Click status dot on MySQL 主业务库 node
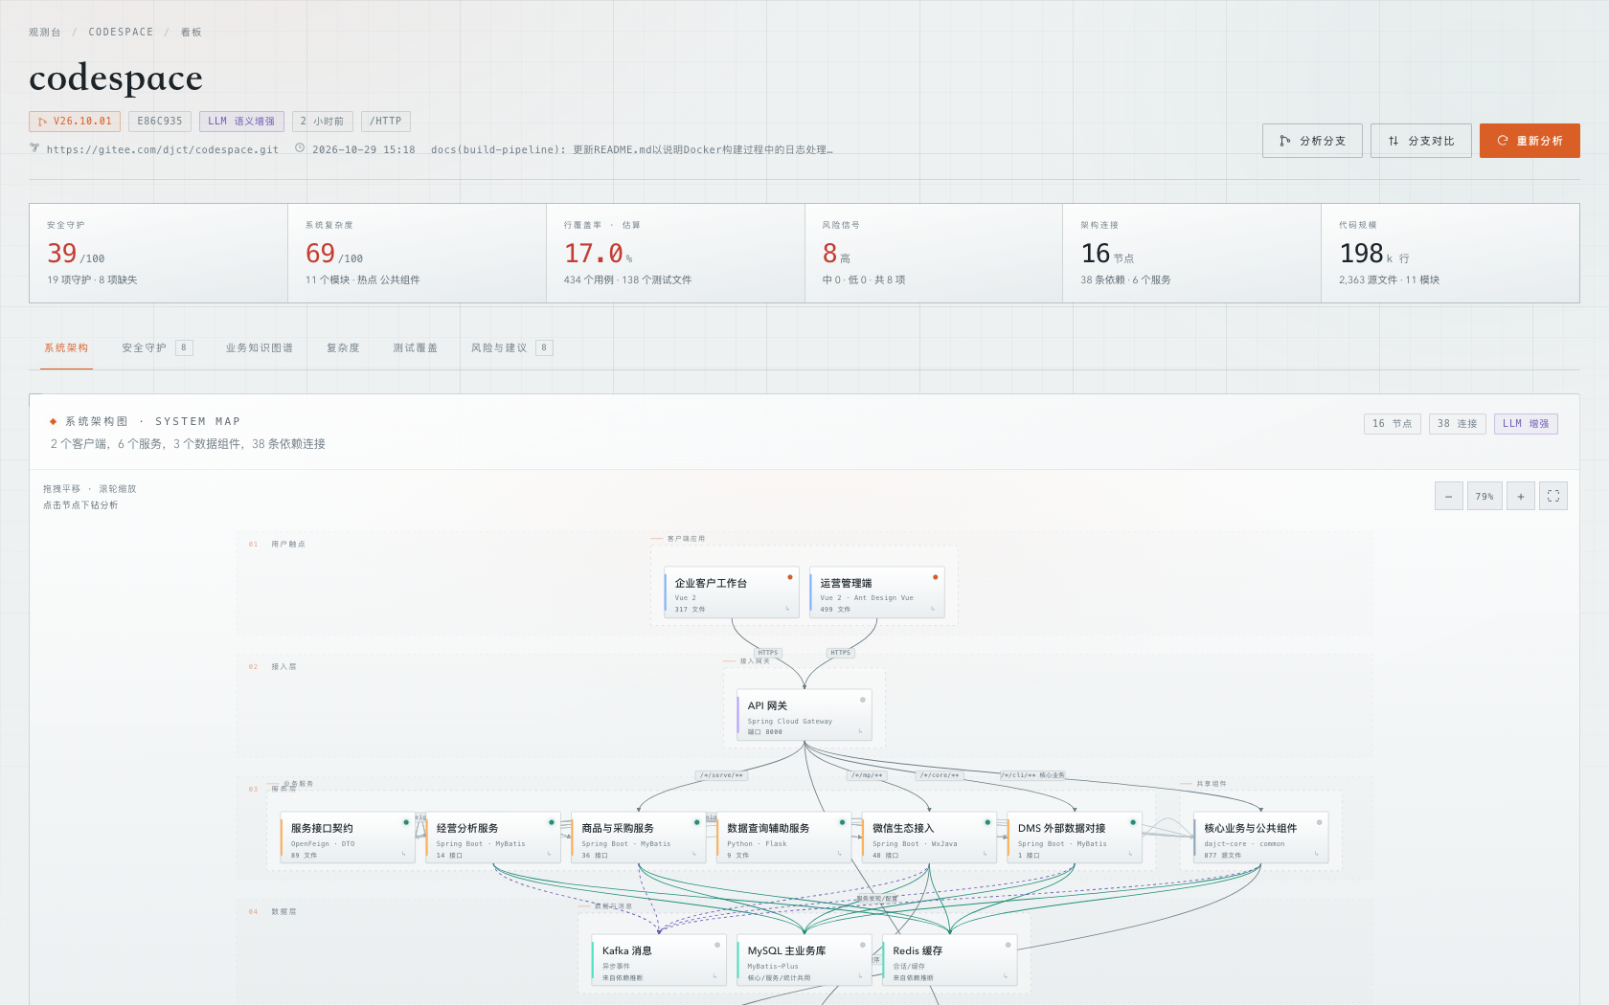 pos(863,945)
